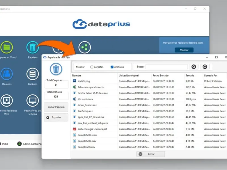Click the Cerrar button
This screenshot has height=170, width=227.
151,154
